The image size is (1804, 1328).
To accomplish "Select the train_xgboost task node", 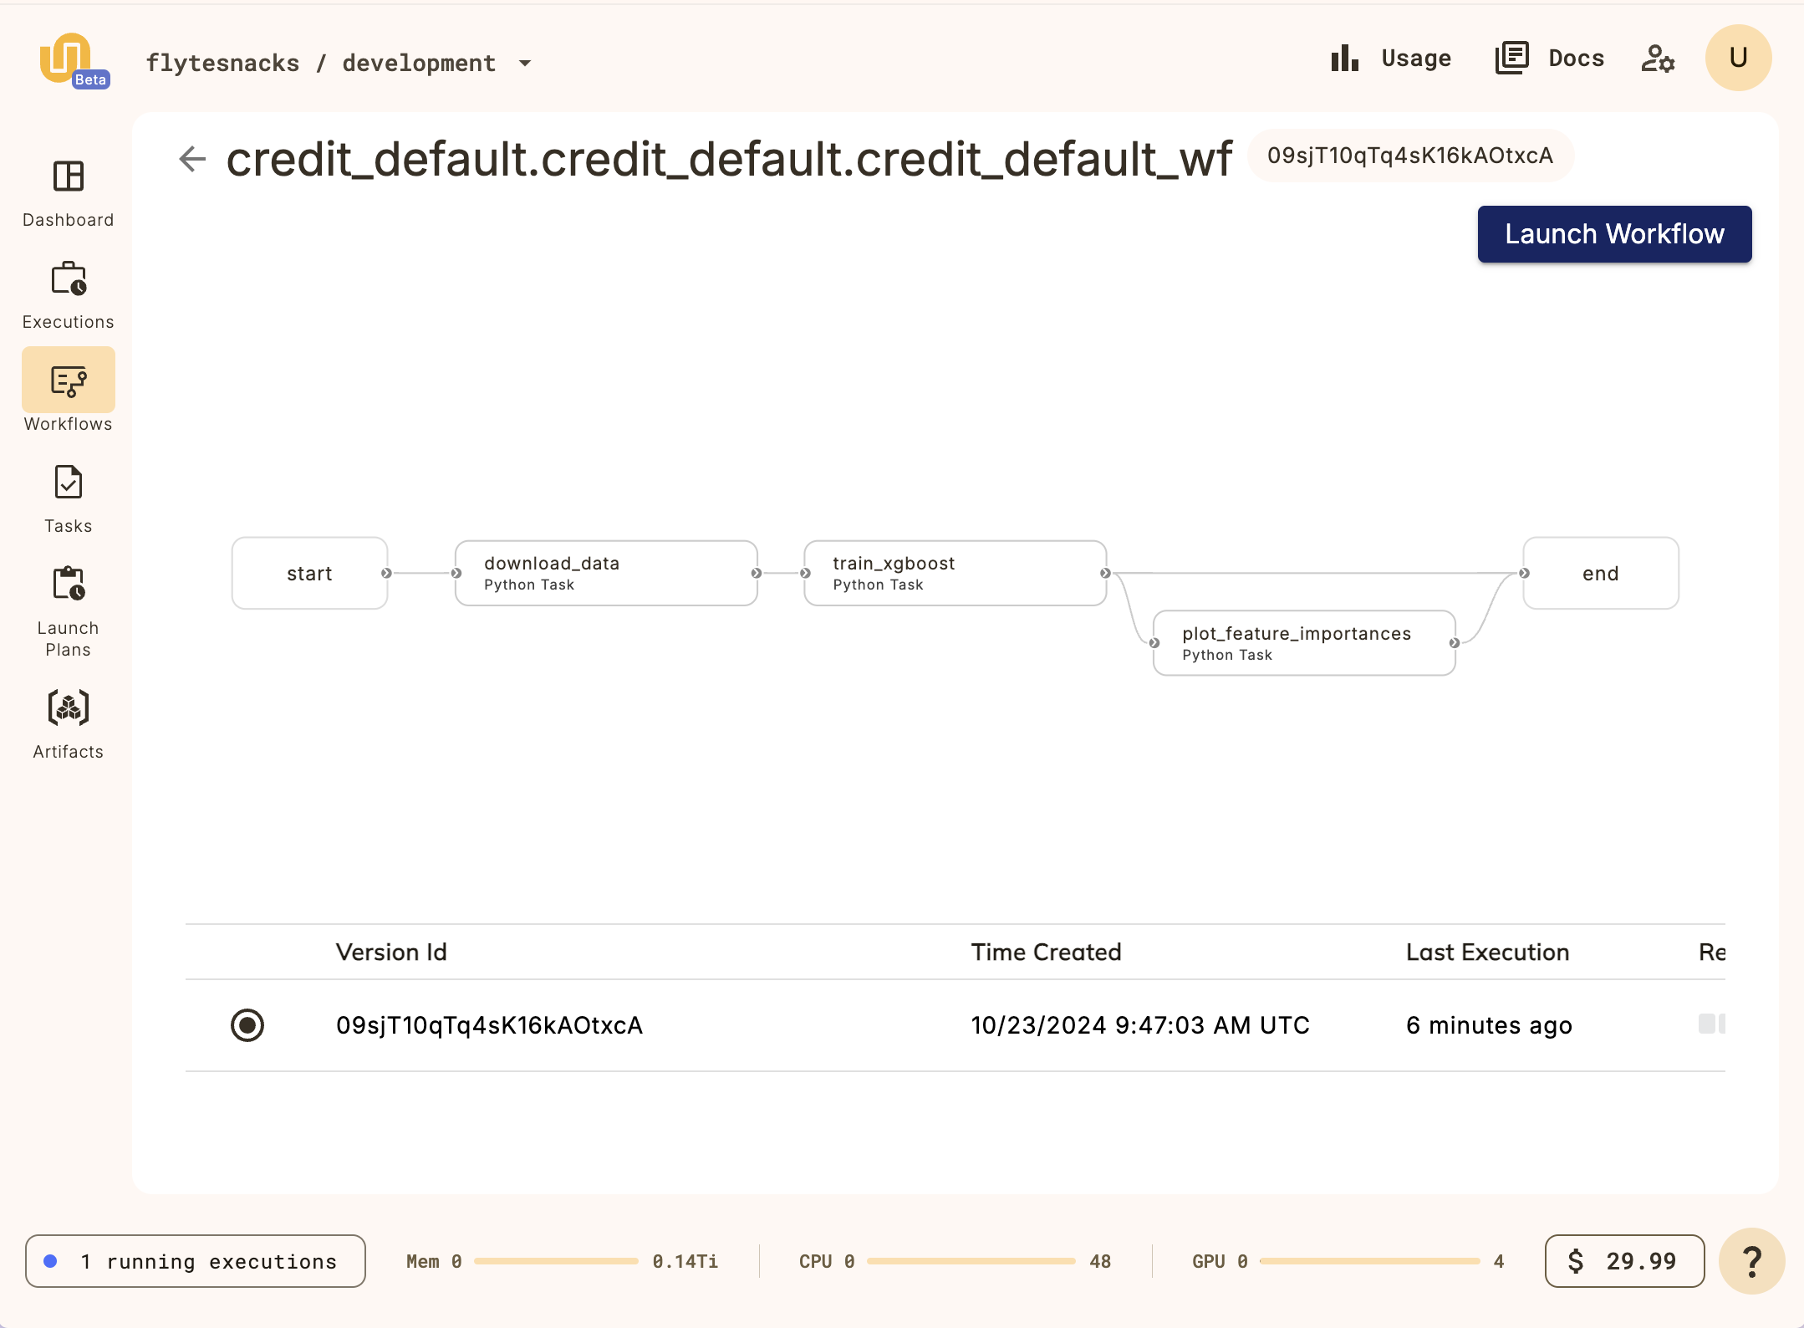I will pyautogui.click(x=955, y=574).
